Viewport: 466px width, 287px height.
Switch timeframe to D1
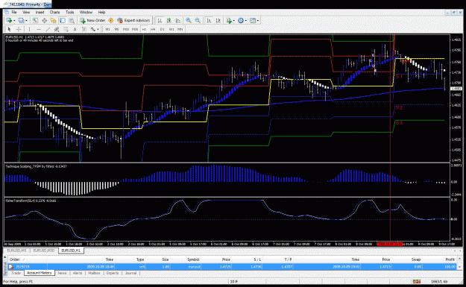pyautogui.click(x=163, y=29)
